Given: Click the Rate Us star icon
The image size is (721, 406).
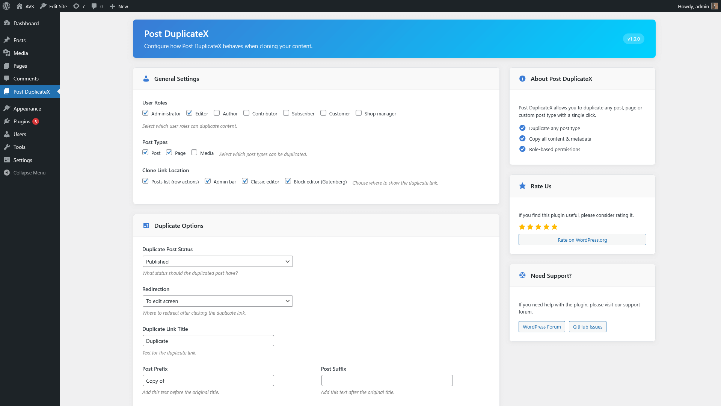Looking at the screenshot, I should point(522,186).
